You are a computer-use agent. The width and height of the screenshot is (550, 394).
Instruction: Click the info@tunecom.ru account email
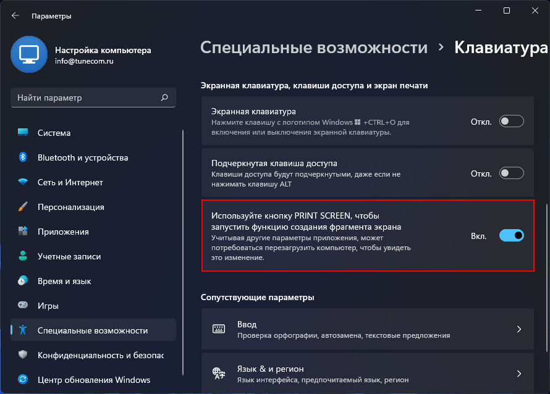(84, 61)
